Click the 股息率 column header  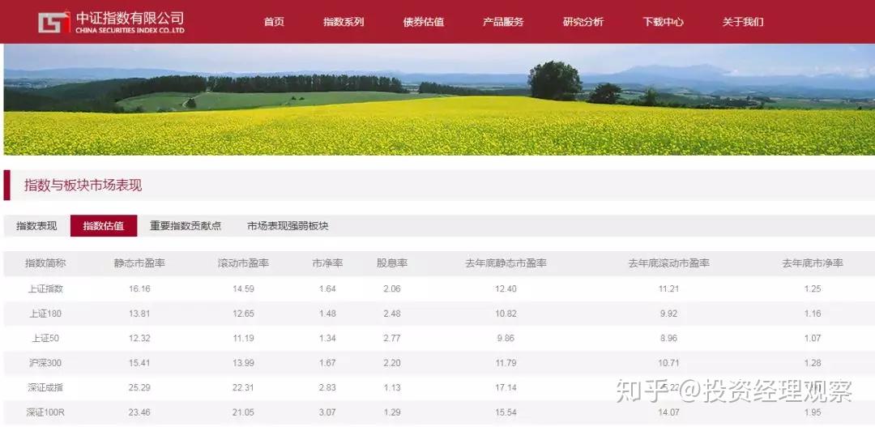coord(392,263)
